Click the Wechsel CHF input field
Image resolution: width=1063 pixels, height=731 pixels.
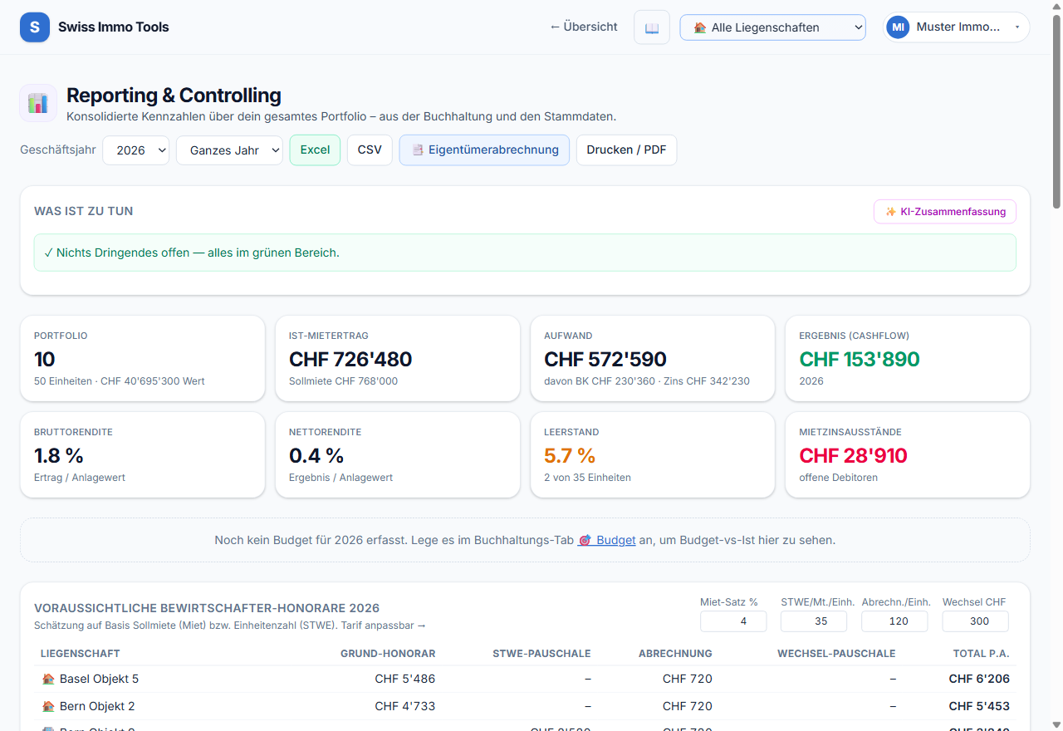tap(975, 621)
